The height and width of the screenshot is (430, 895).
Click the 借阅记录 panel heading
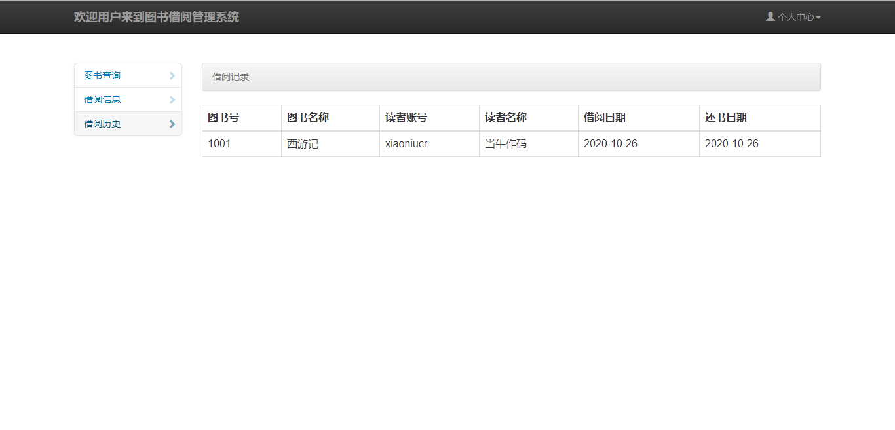click(x=511, y=77)
